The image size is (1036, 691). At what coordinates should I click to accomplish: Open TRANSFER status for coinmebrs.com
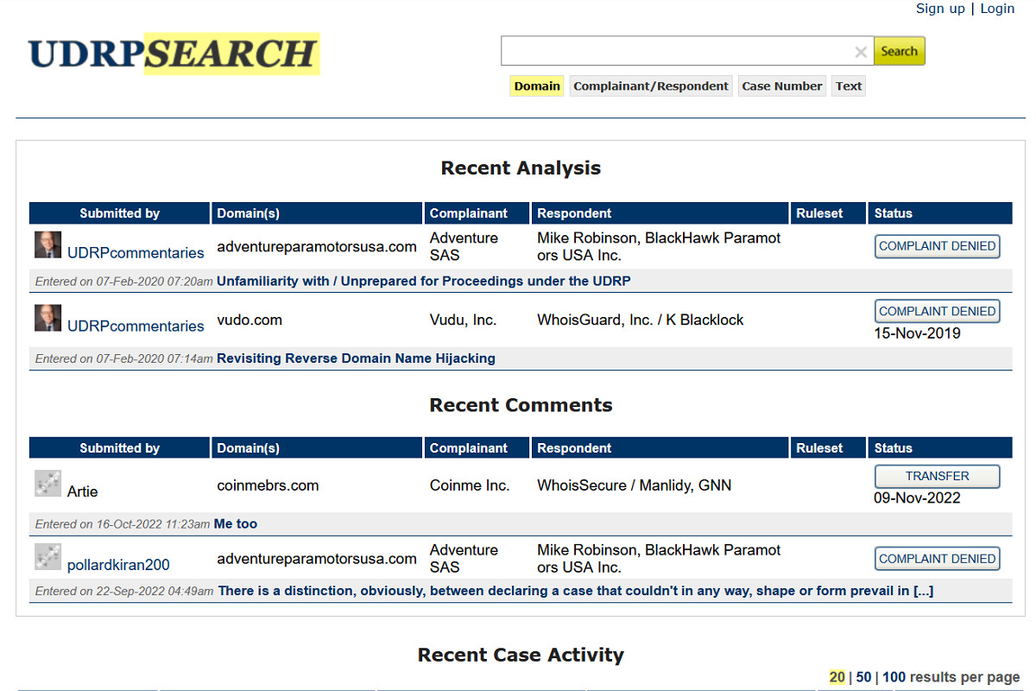click(x=938, y=476)
